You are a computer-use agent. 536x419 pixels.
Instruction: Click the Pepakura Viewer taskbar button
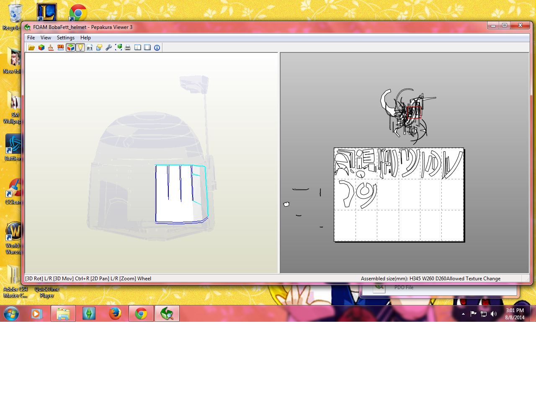pyautogui.click(x=167, y=313)
